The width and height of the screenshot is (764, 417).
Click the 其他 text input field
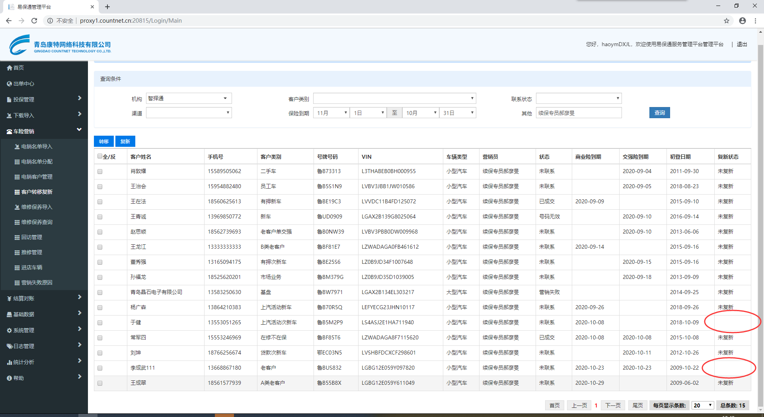click(579, 113)
